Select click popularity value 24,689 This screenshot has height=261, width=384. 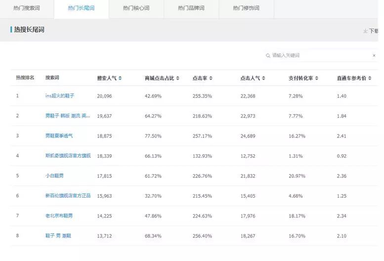[248, 136]
